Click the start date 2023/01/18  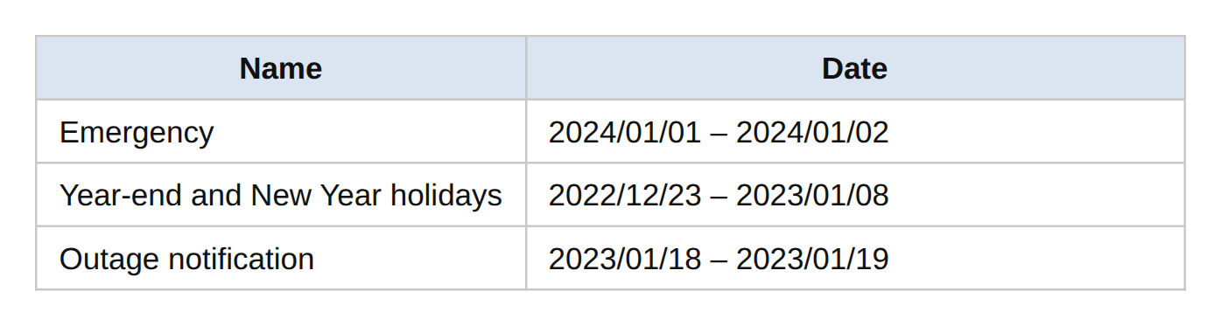tap(625, 259)
